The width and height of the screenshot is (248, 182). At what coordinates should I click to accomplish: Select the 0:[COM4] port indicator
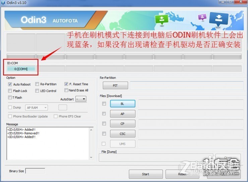point(21,69)
